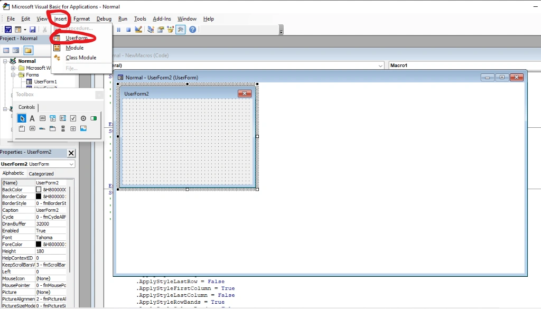Select the TabStrip control in Toolbox

[x=42, y=129]
